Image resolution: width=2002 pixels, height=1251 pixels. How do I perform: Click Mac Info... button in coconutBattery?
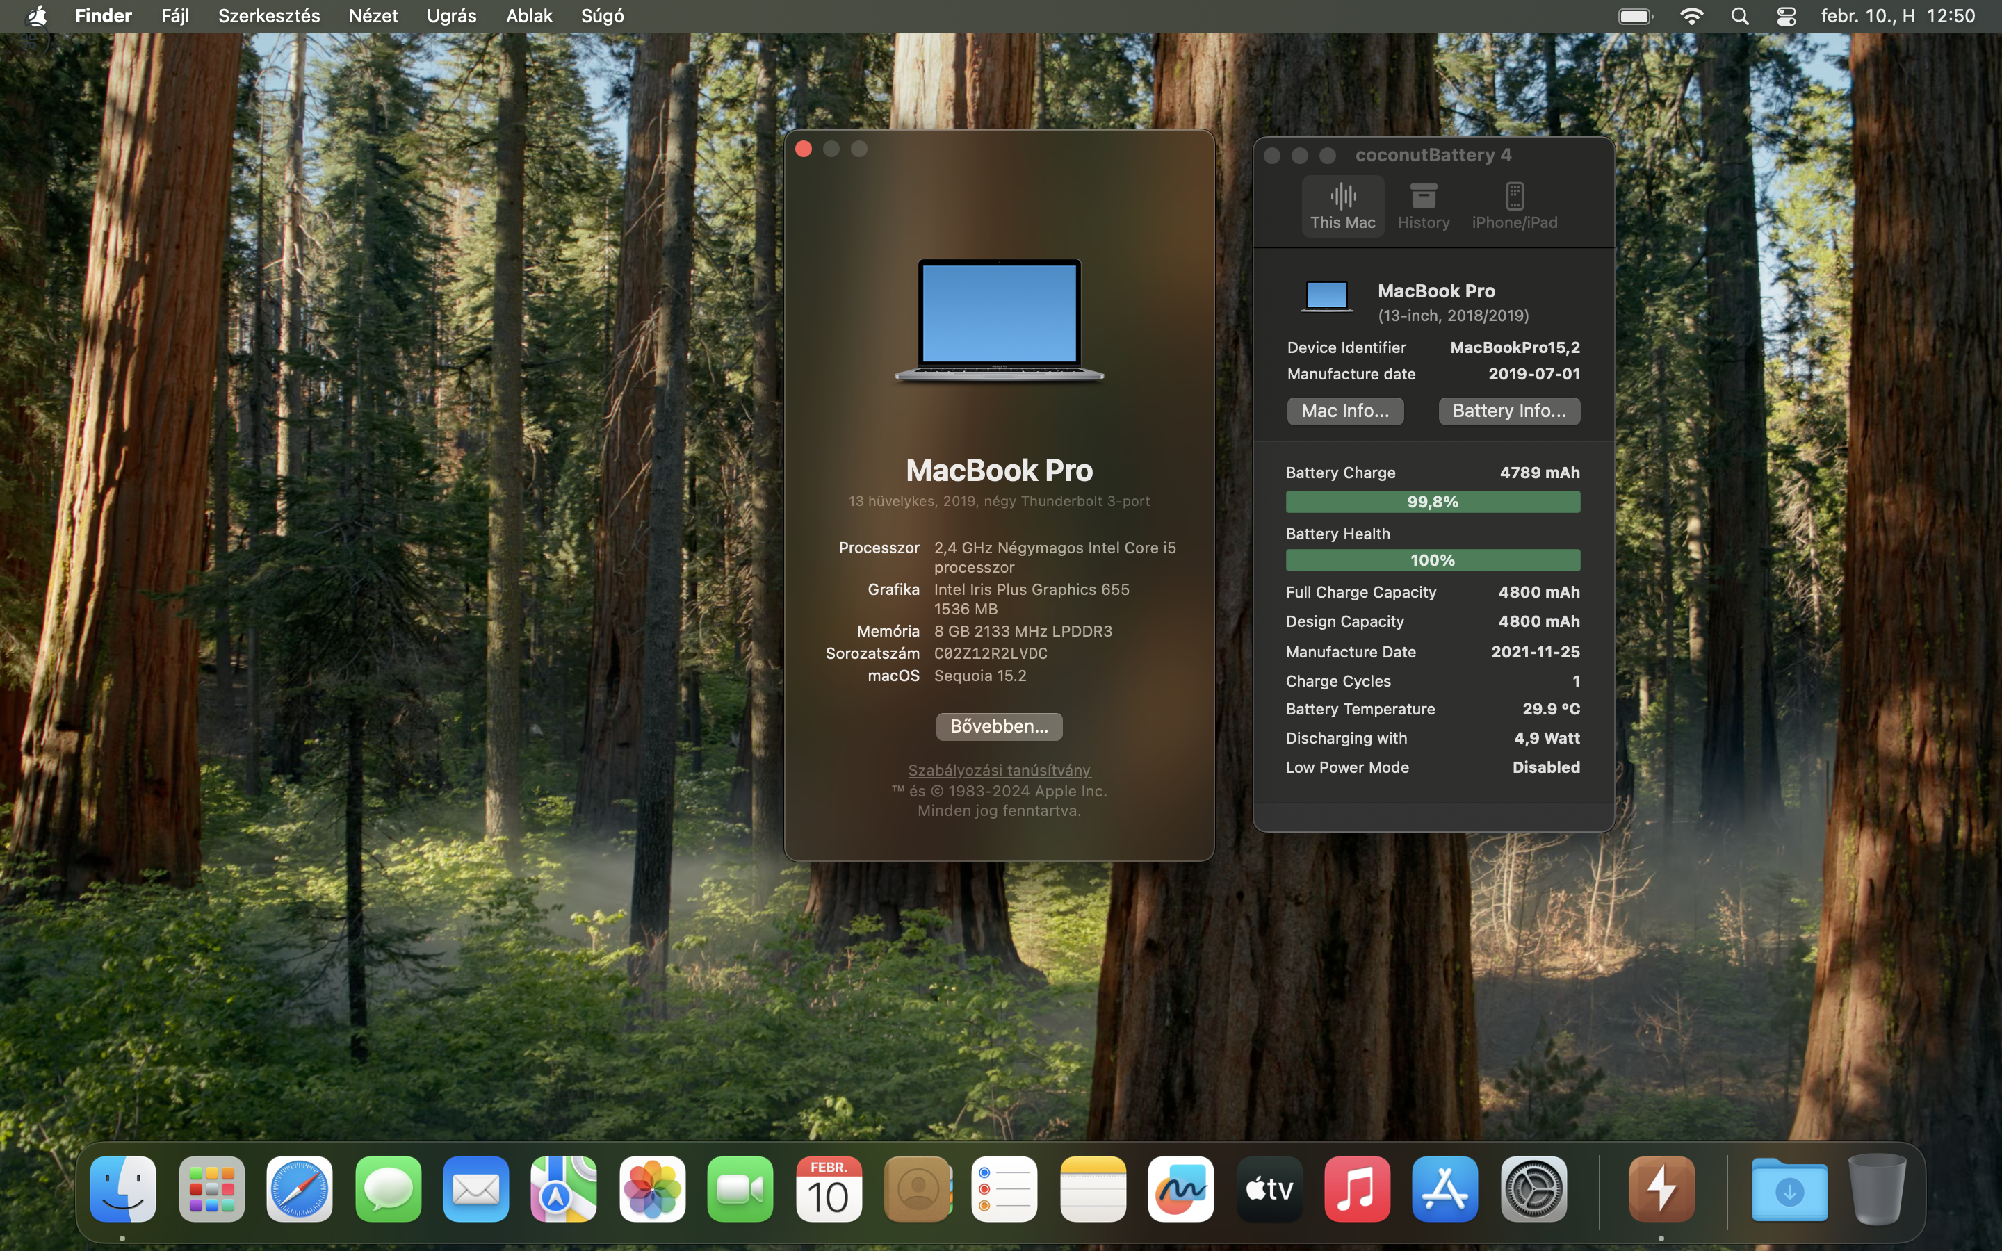tap(1345, 410)
